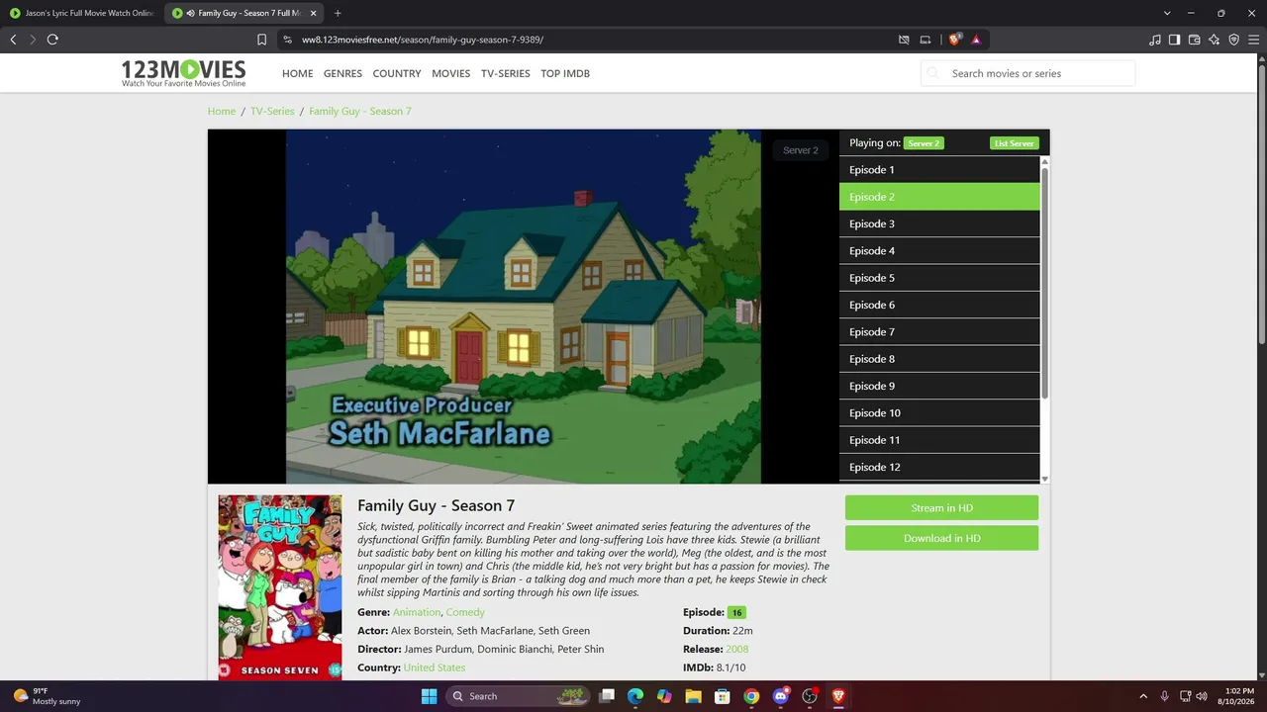The width and height of the screenshot is (1267, 712).
Task: Open the browser main menu
Action: (1253, 40)
